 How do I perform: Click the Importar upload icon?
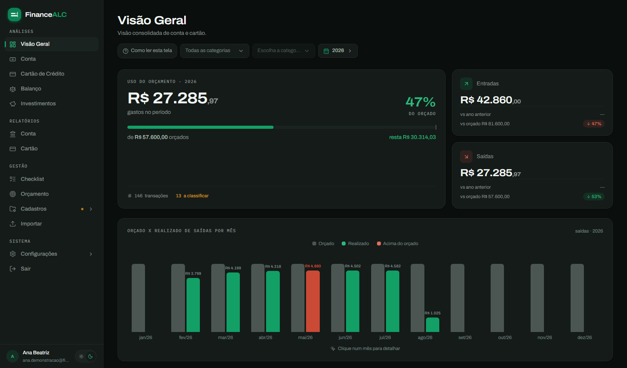(x=13, y=224)
